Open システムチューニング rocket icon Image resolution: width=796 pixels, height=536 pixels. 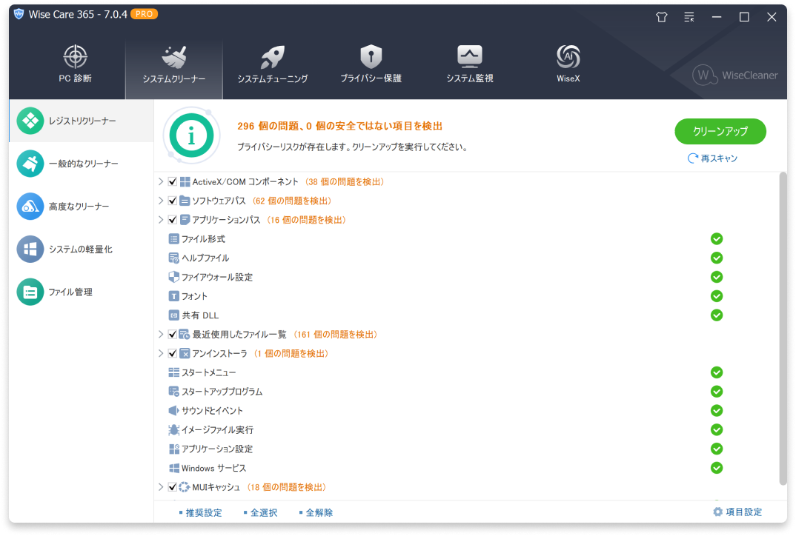coord(272,58)
